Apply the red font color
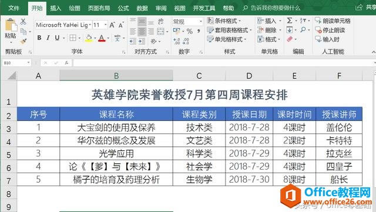The image size is (376, 212). [102, 38]
